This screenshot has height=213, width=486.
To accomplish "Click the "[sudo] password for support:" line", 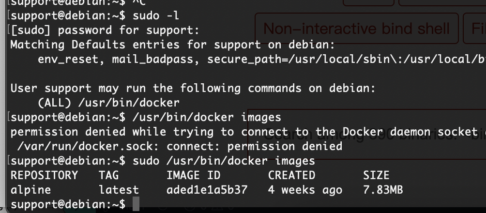I will pos(105,30).
